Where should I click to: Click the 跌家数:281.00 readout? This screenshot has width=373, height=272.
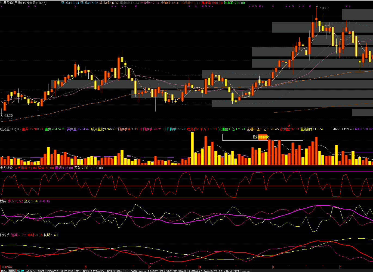pos(234,3)
